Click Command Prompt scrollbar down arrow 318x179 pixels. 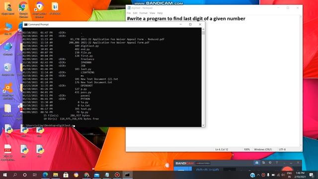[203, 125]
